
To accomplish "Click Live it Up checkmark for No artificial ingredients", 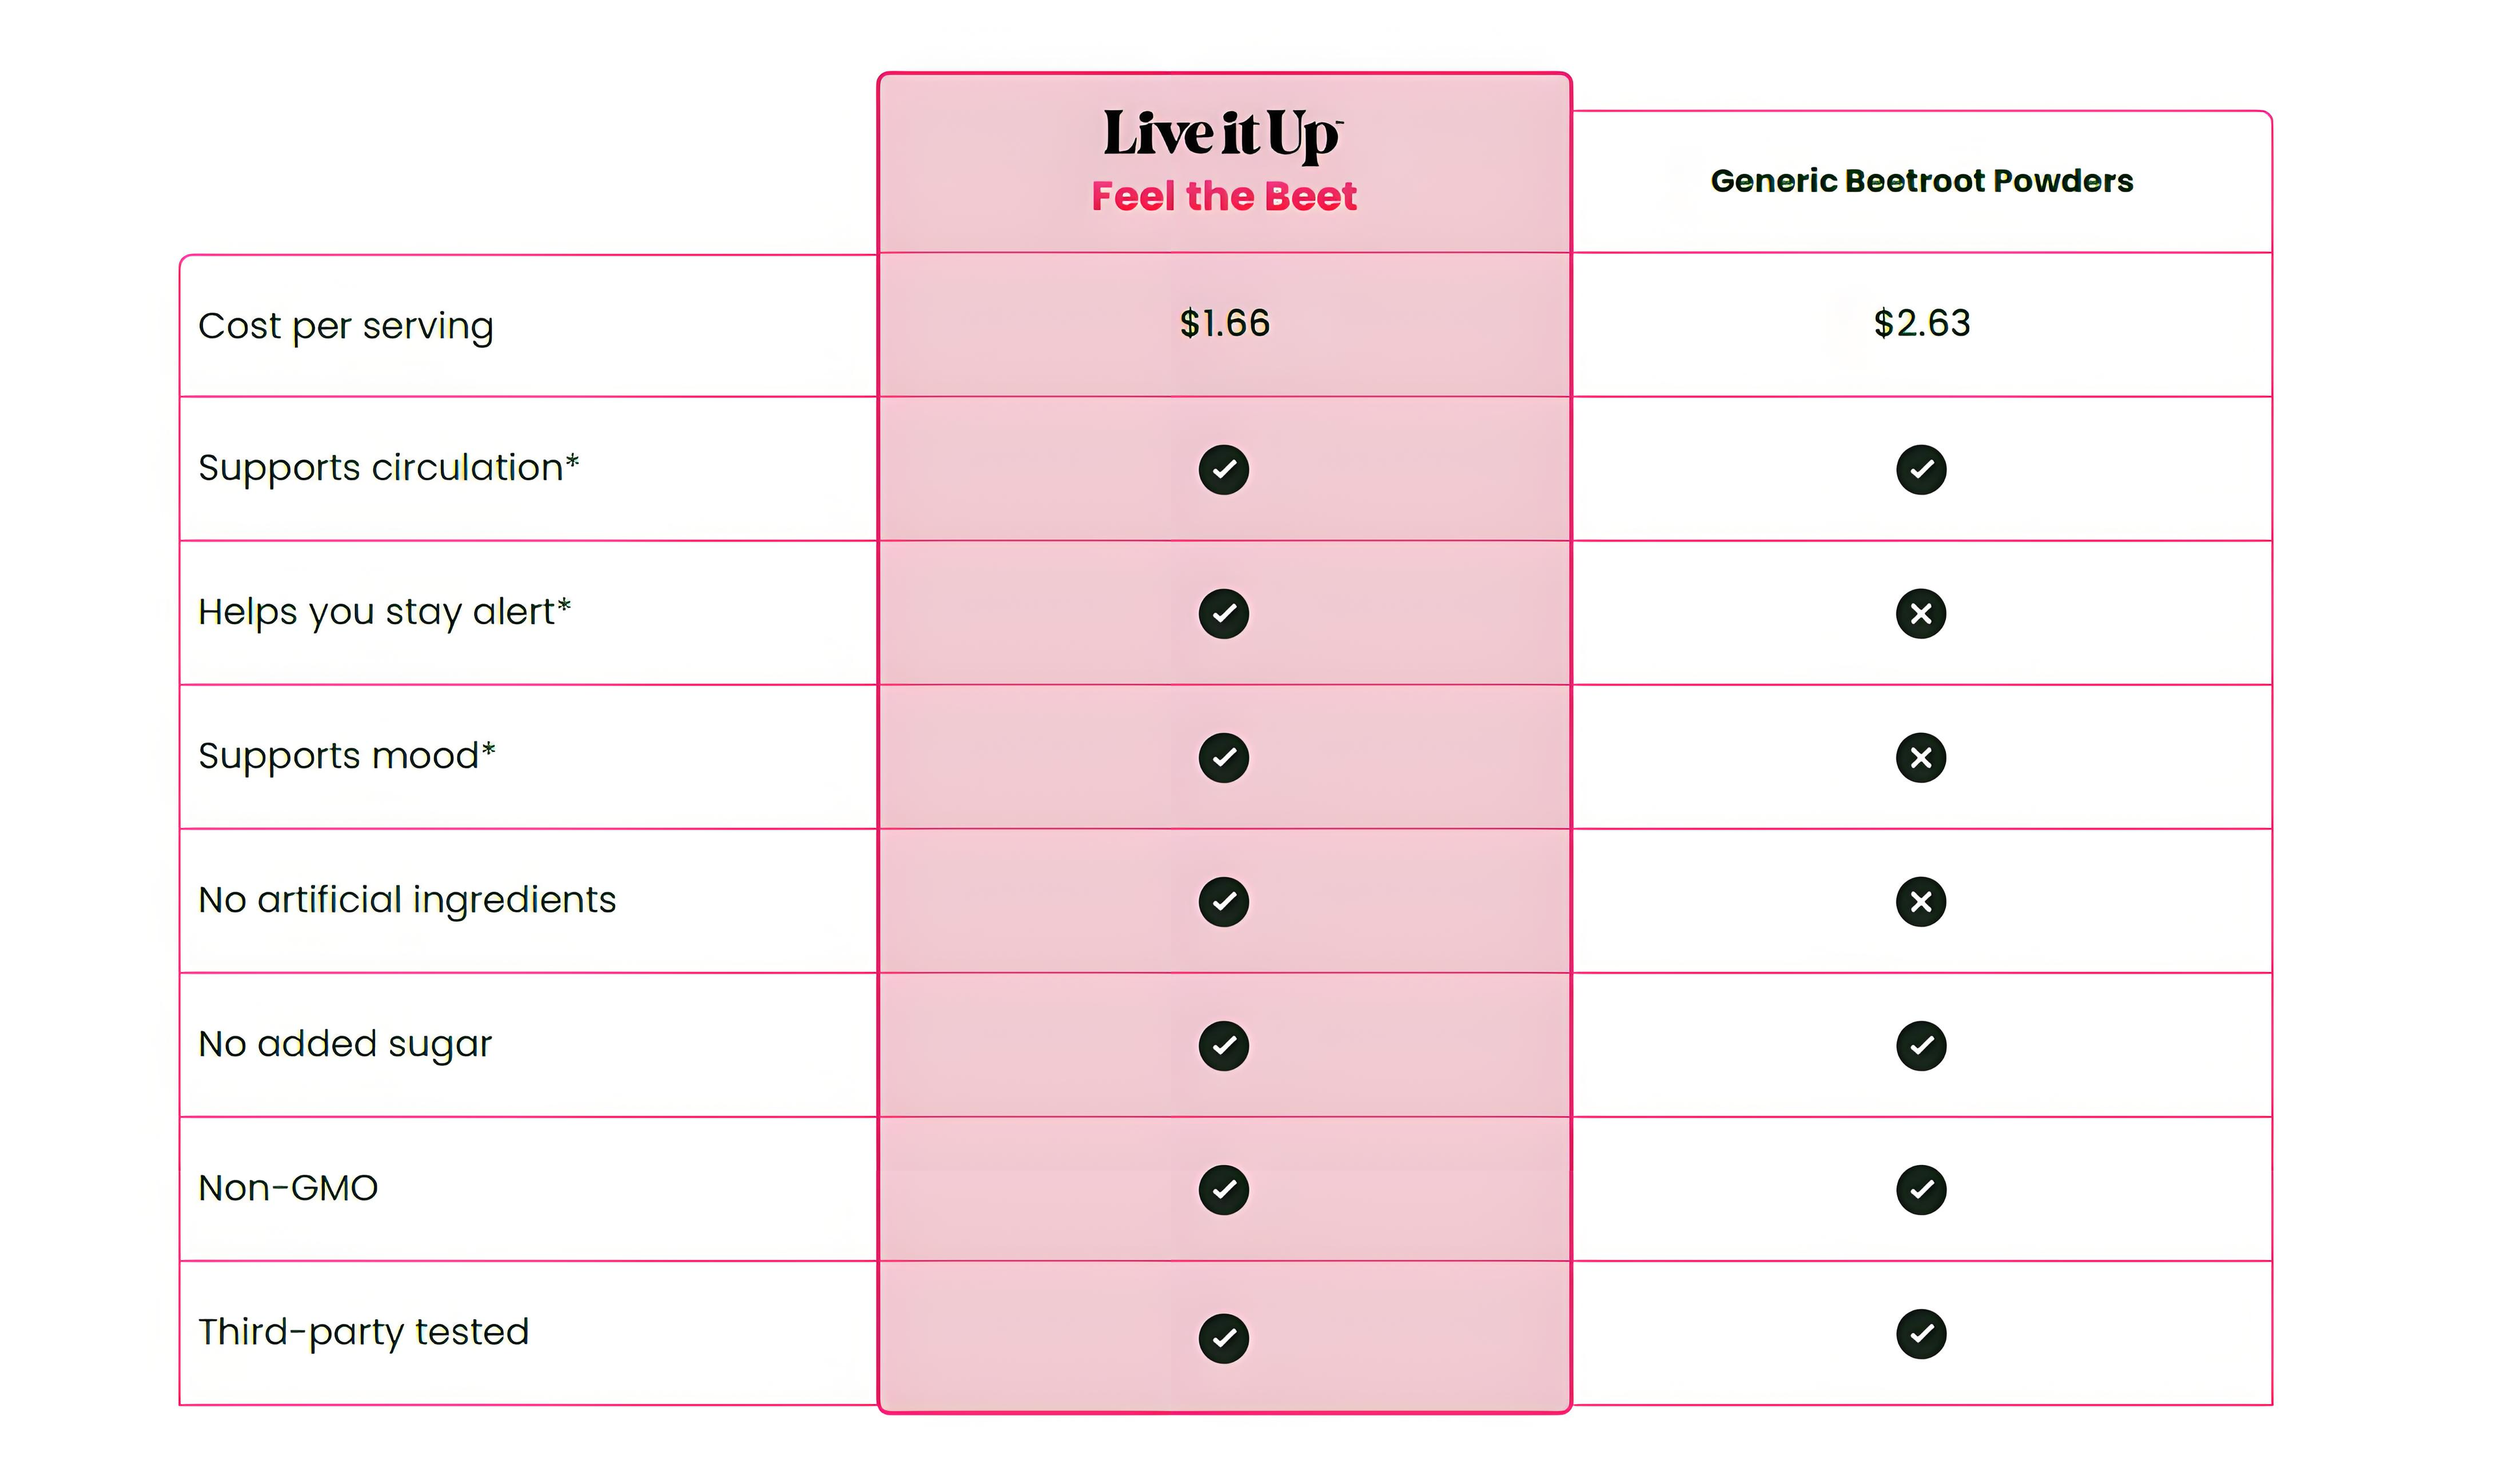I will [x=1223, y=901].
